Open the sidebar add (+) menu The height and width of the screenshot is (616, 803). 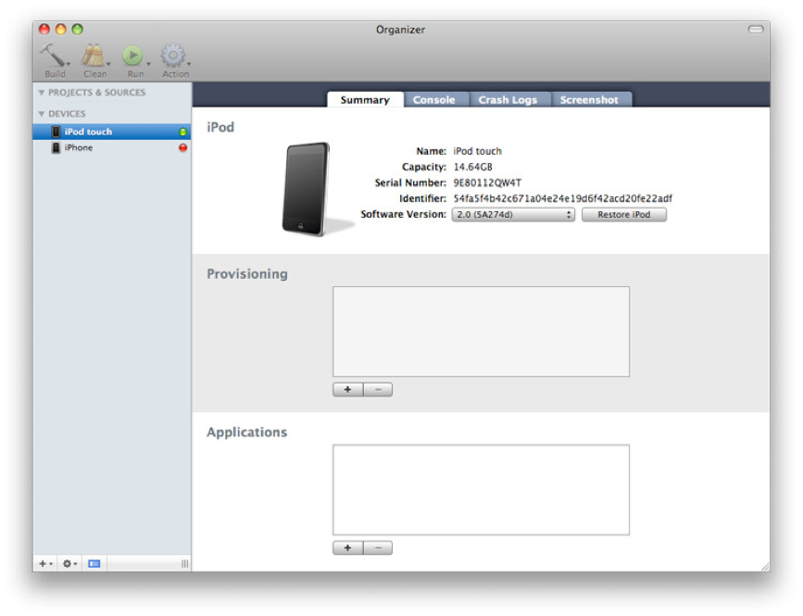click(45, 564)
